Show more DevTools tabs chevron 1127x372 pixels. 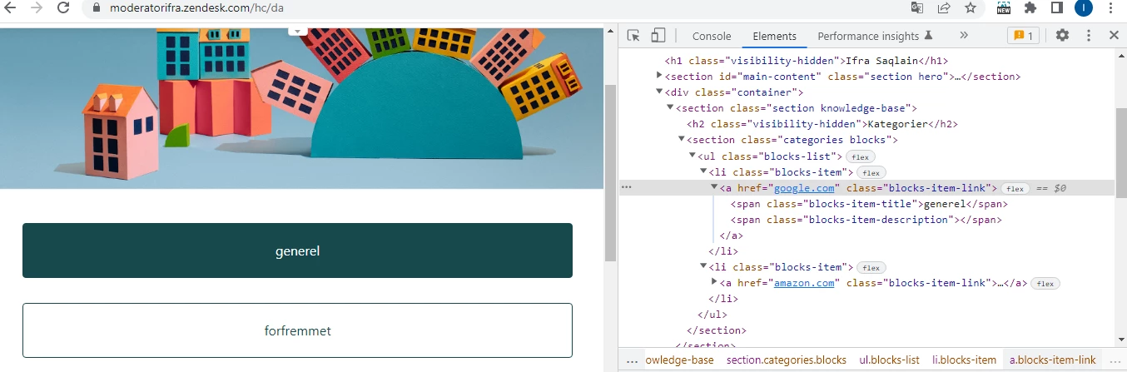(964, 36)
